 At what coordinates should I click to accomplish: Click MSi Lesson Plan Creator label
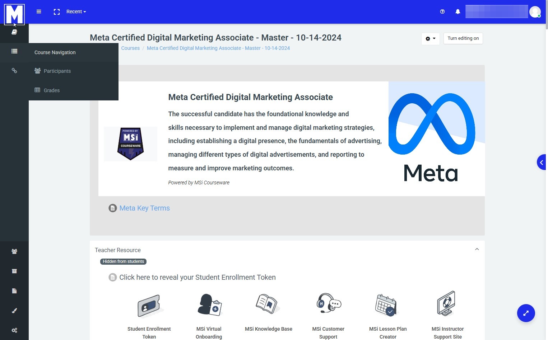(388, 333)
